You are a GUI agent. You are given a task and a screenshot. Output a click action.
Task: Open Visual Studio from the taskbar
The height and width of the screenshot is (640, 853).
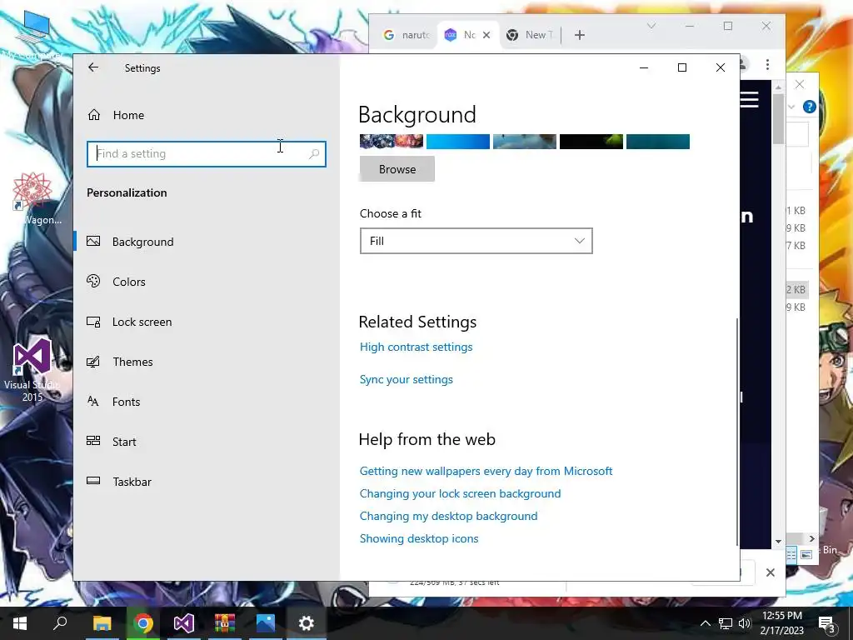pos(184,623)
